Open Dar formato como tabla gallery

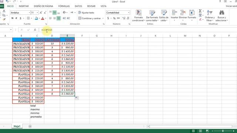(152, 16)
